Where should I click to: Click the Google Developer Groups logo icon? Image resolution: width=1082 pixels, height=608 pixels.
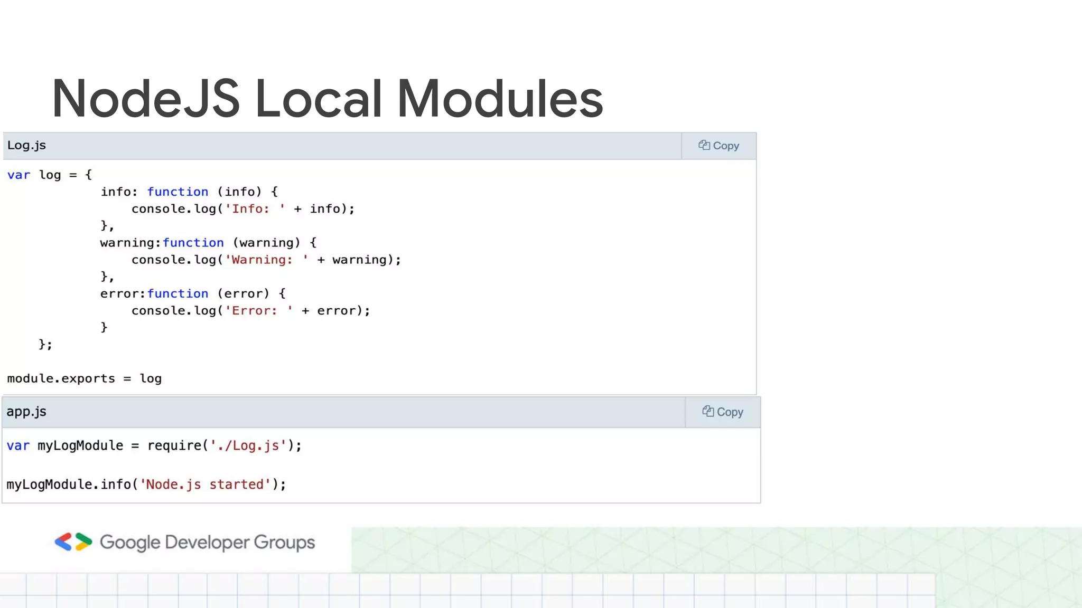(x=73, y=542)
